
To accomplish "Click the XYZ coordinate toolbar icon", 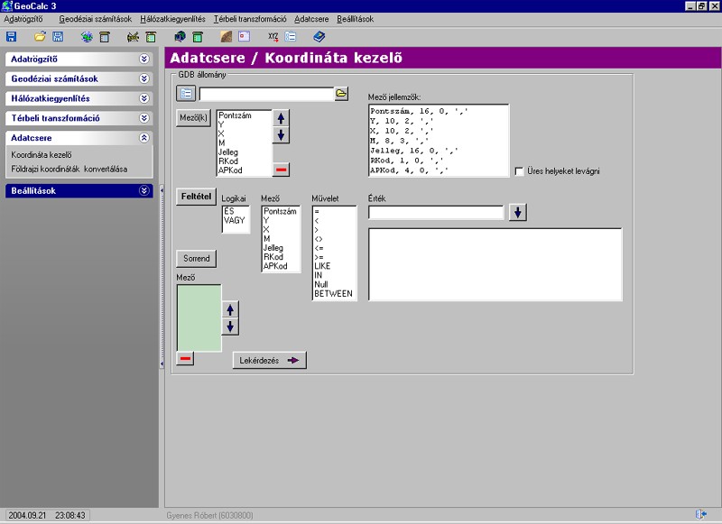I will (273, 36).
